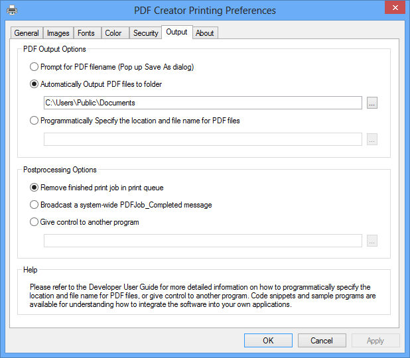Open the Images tab

[x=58, y=33]
